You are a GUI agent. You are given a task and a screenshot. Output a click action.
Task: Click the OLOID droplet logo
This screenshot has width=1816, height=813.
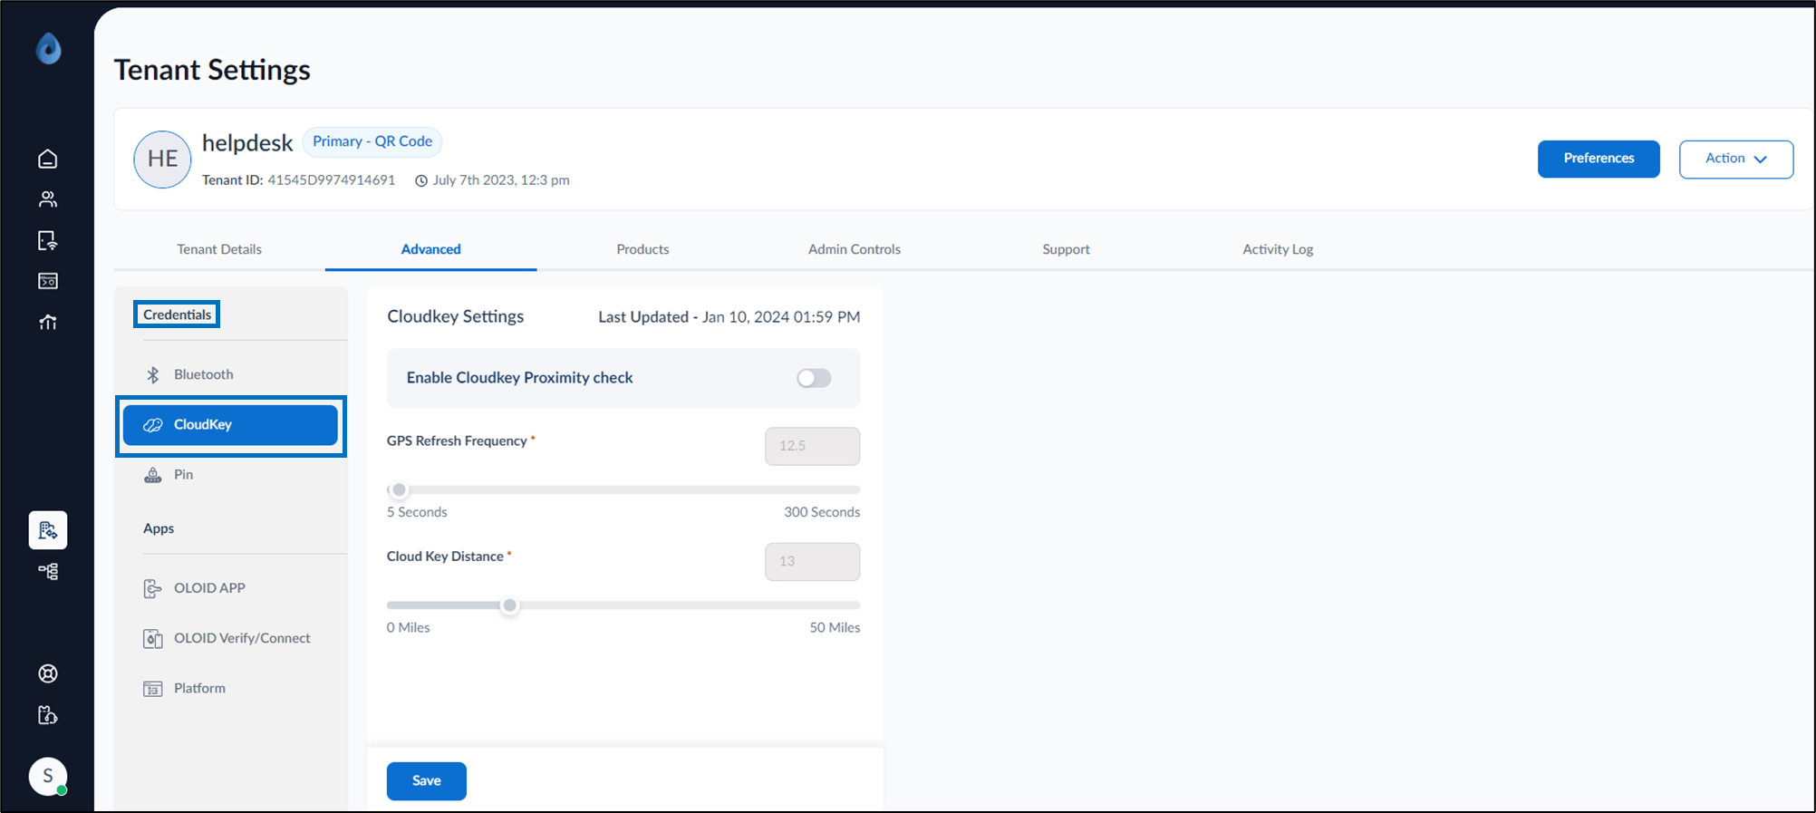(x=49, y=48)
